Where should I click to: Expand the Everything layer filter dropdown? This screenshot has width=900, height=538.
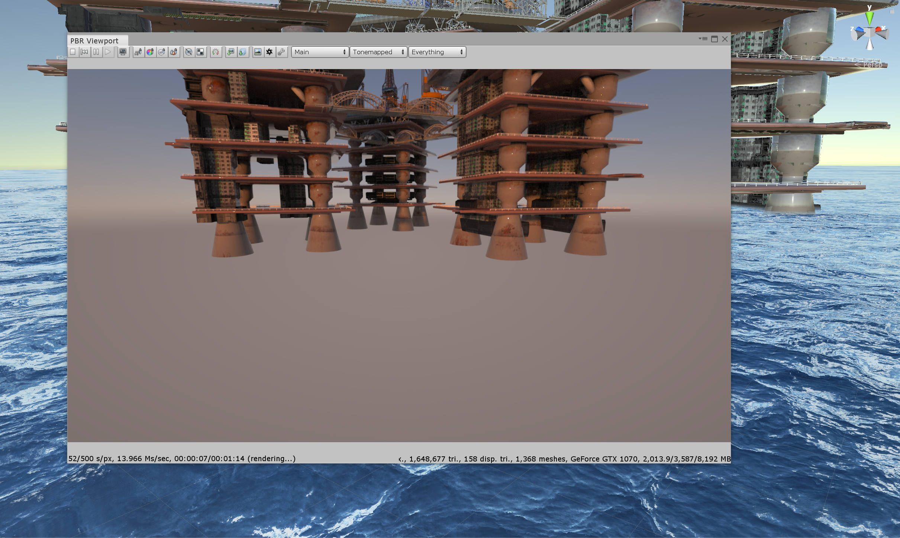pos(437,52)
